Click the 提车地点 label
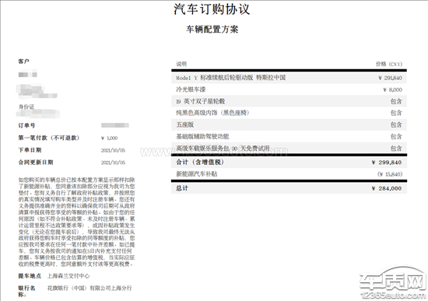The height and width of the screenshot is (301, 428). 30,276
